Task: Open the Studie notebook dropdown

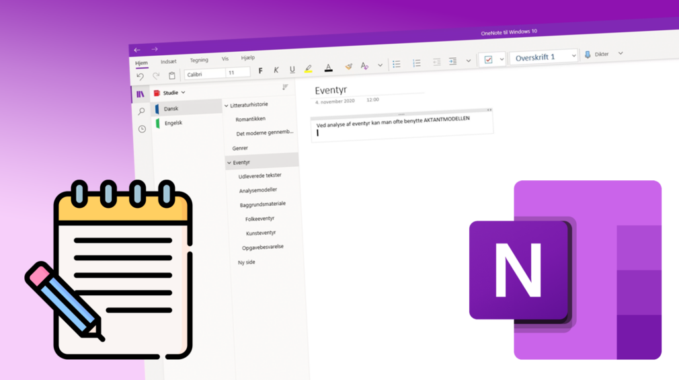Action: pos(169,93)
